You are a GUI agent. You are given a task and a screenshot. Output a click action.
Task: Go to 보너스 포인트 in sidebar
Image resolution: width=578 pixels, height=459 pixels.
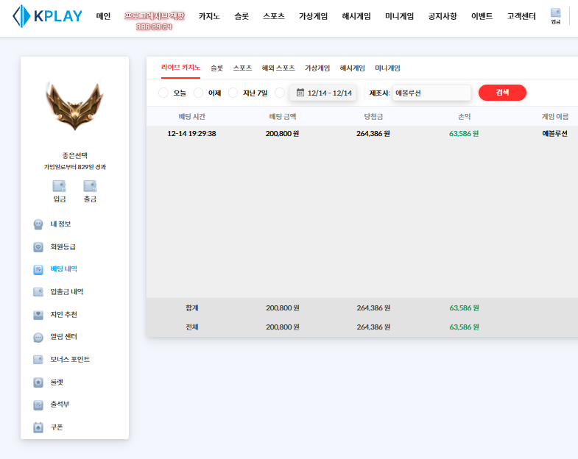point(70,360)
